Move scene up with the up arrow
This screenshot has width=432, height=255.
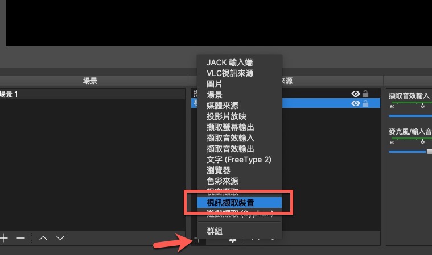[43, 238]
